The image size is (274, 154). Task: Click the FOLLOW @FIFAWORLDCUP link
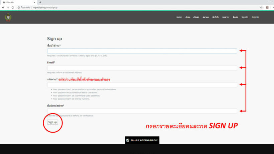click(144, 140)
